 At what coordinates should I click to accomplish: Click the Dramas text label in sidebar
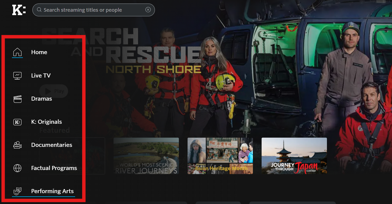click(41, 99)
